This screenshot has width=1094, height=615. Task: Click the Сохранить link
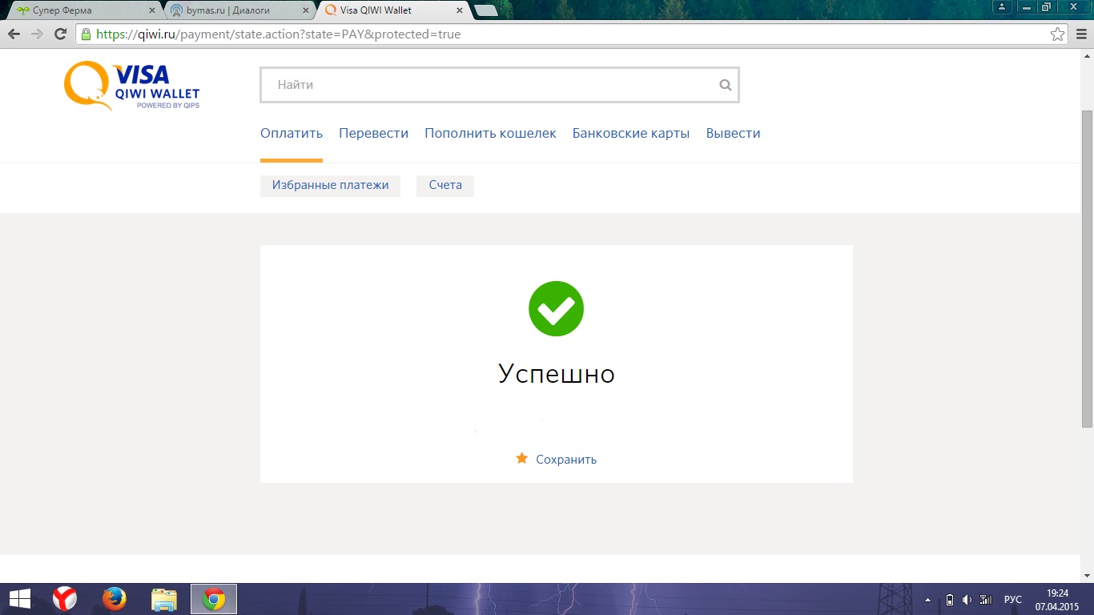click(x=565, y=460)
